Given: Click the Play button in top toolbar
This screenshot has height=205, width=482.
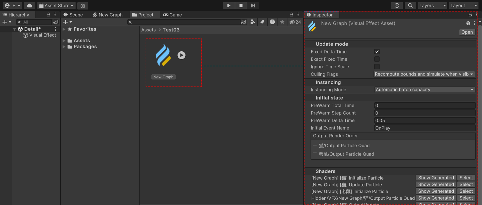Looking at the screenshot, I should tap(229, 5).
